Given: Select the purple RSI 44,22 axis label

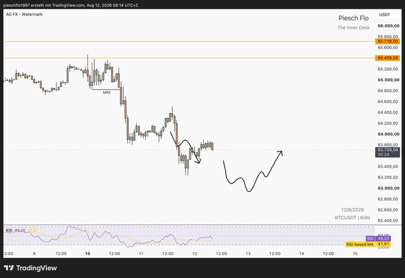Looking at the screenshot, I should [378, 239].
